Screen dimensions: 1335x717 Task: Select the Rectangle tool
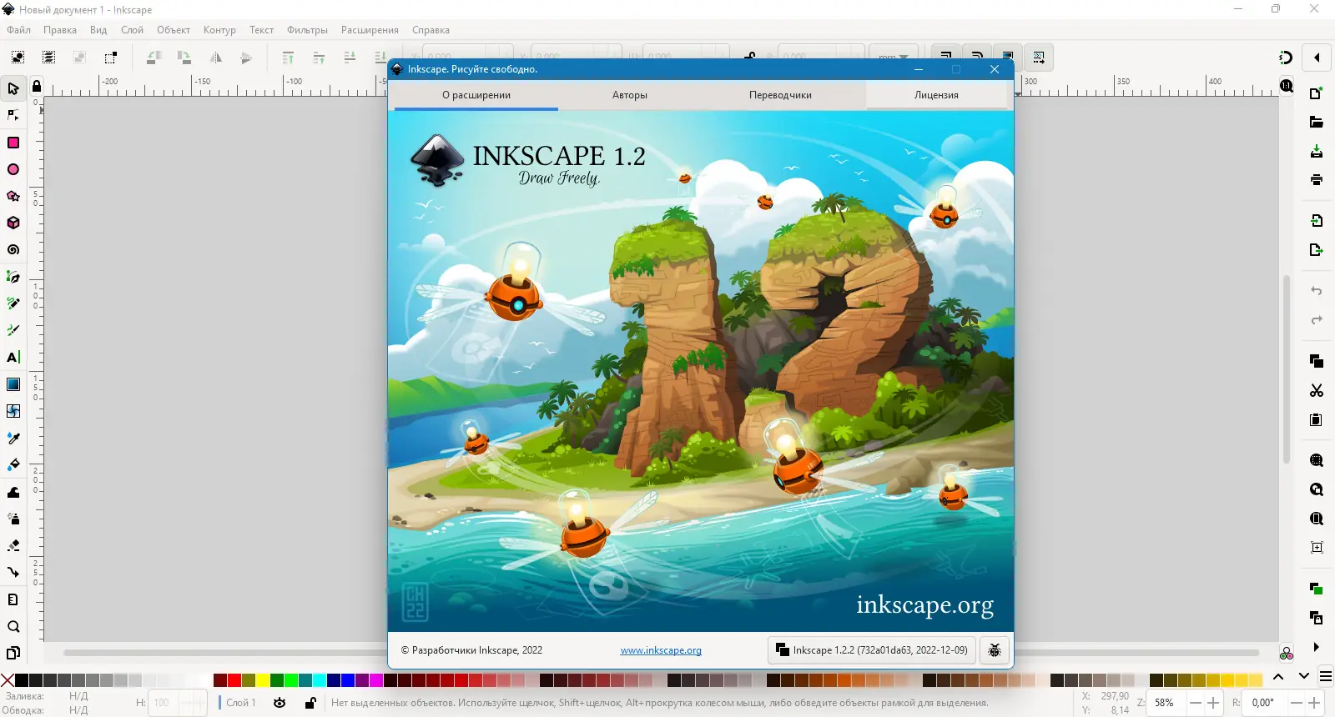13,143
